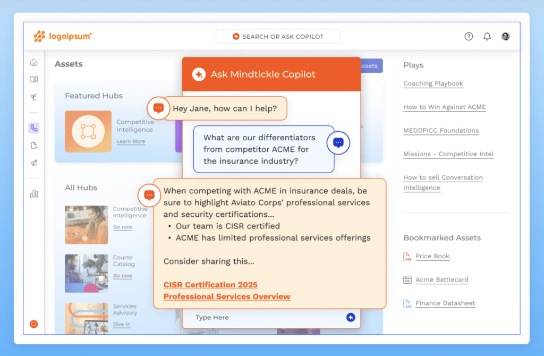
Task: Open Missions - Competitive Intel
Action: [x=448, y=154]
